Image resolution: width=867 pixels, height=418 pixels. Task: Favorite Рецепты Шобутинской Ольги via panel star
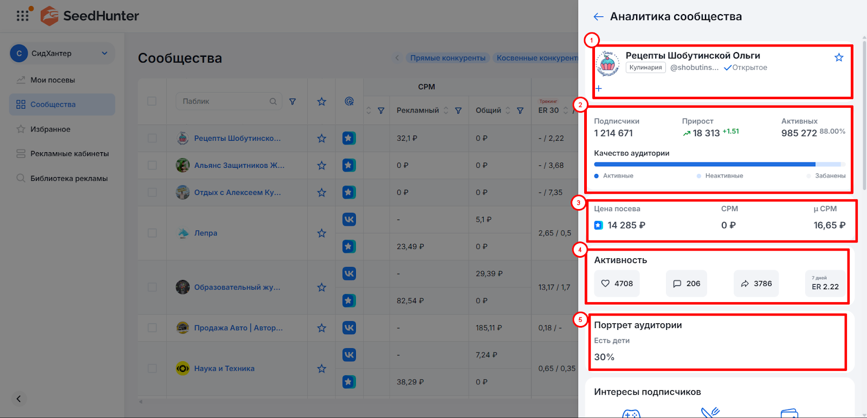click(x=839, y=57)
